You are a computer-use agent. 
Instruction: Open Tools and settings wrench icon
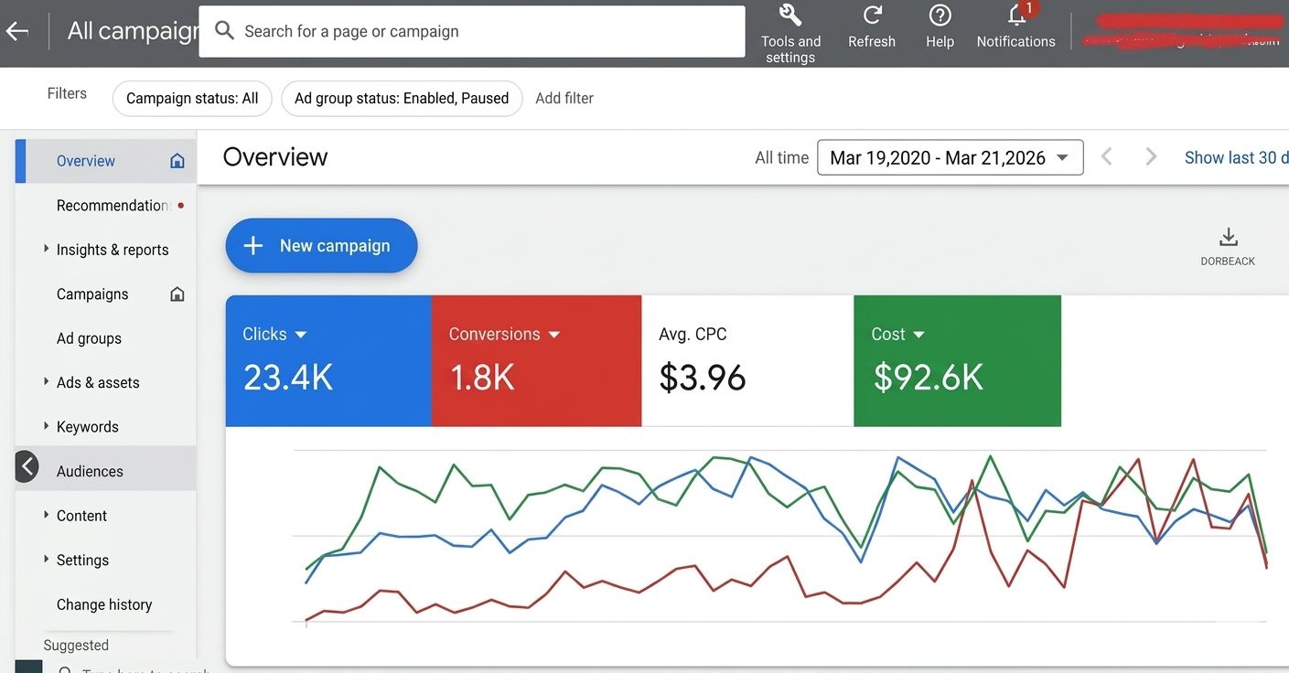[x=790, y=16]
